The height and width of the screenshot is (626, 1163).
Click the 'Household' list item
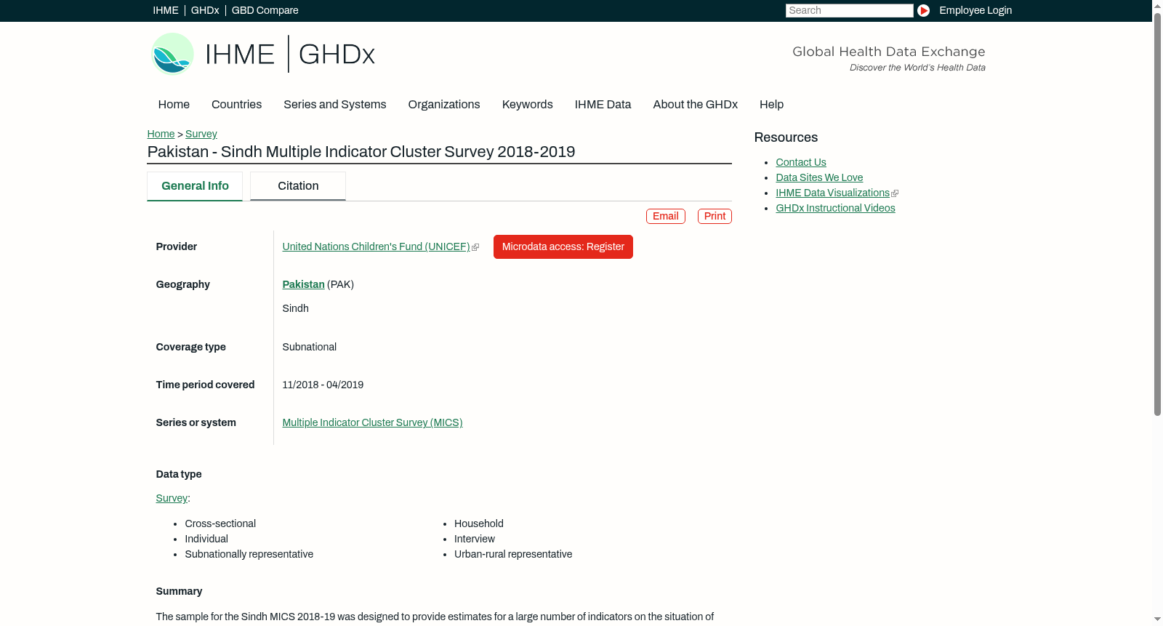coord(479,523)
